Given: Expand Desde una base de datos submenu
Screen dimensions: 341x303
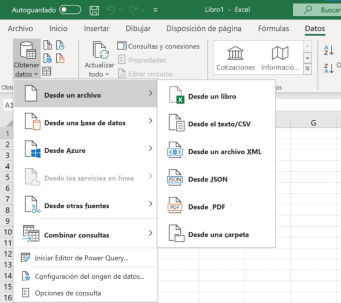Looking at the screenshot, I should [x=85, y=123].
